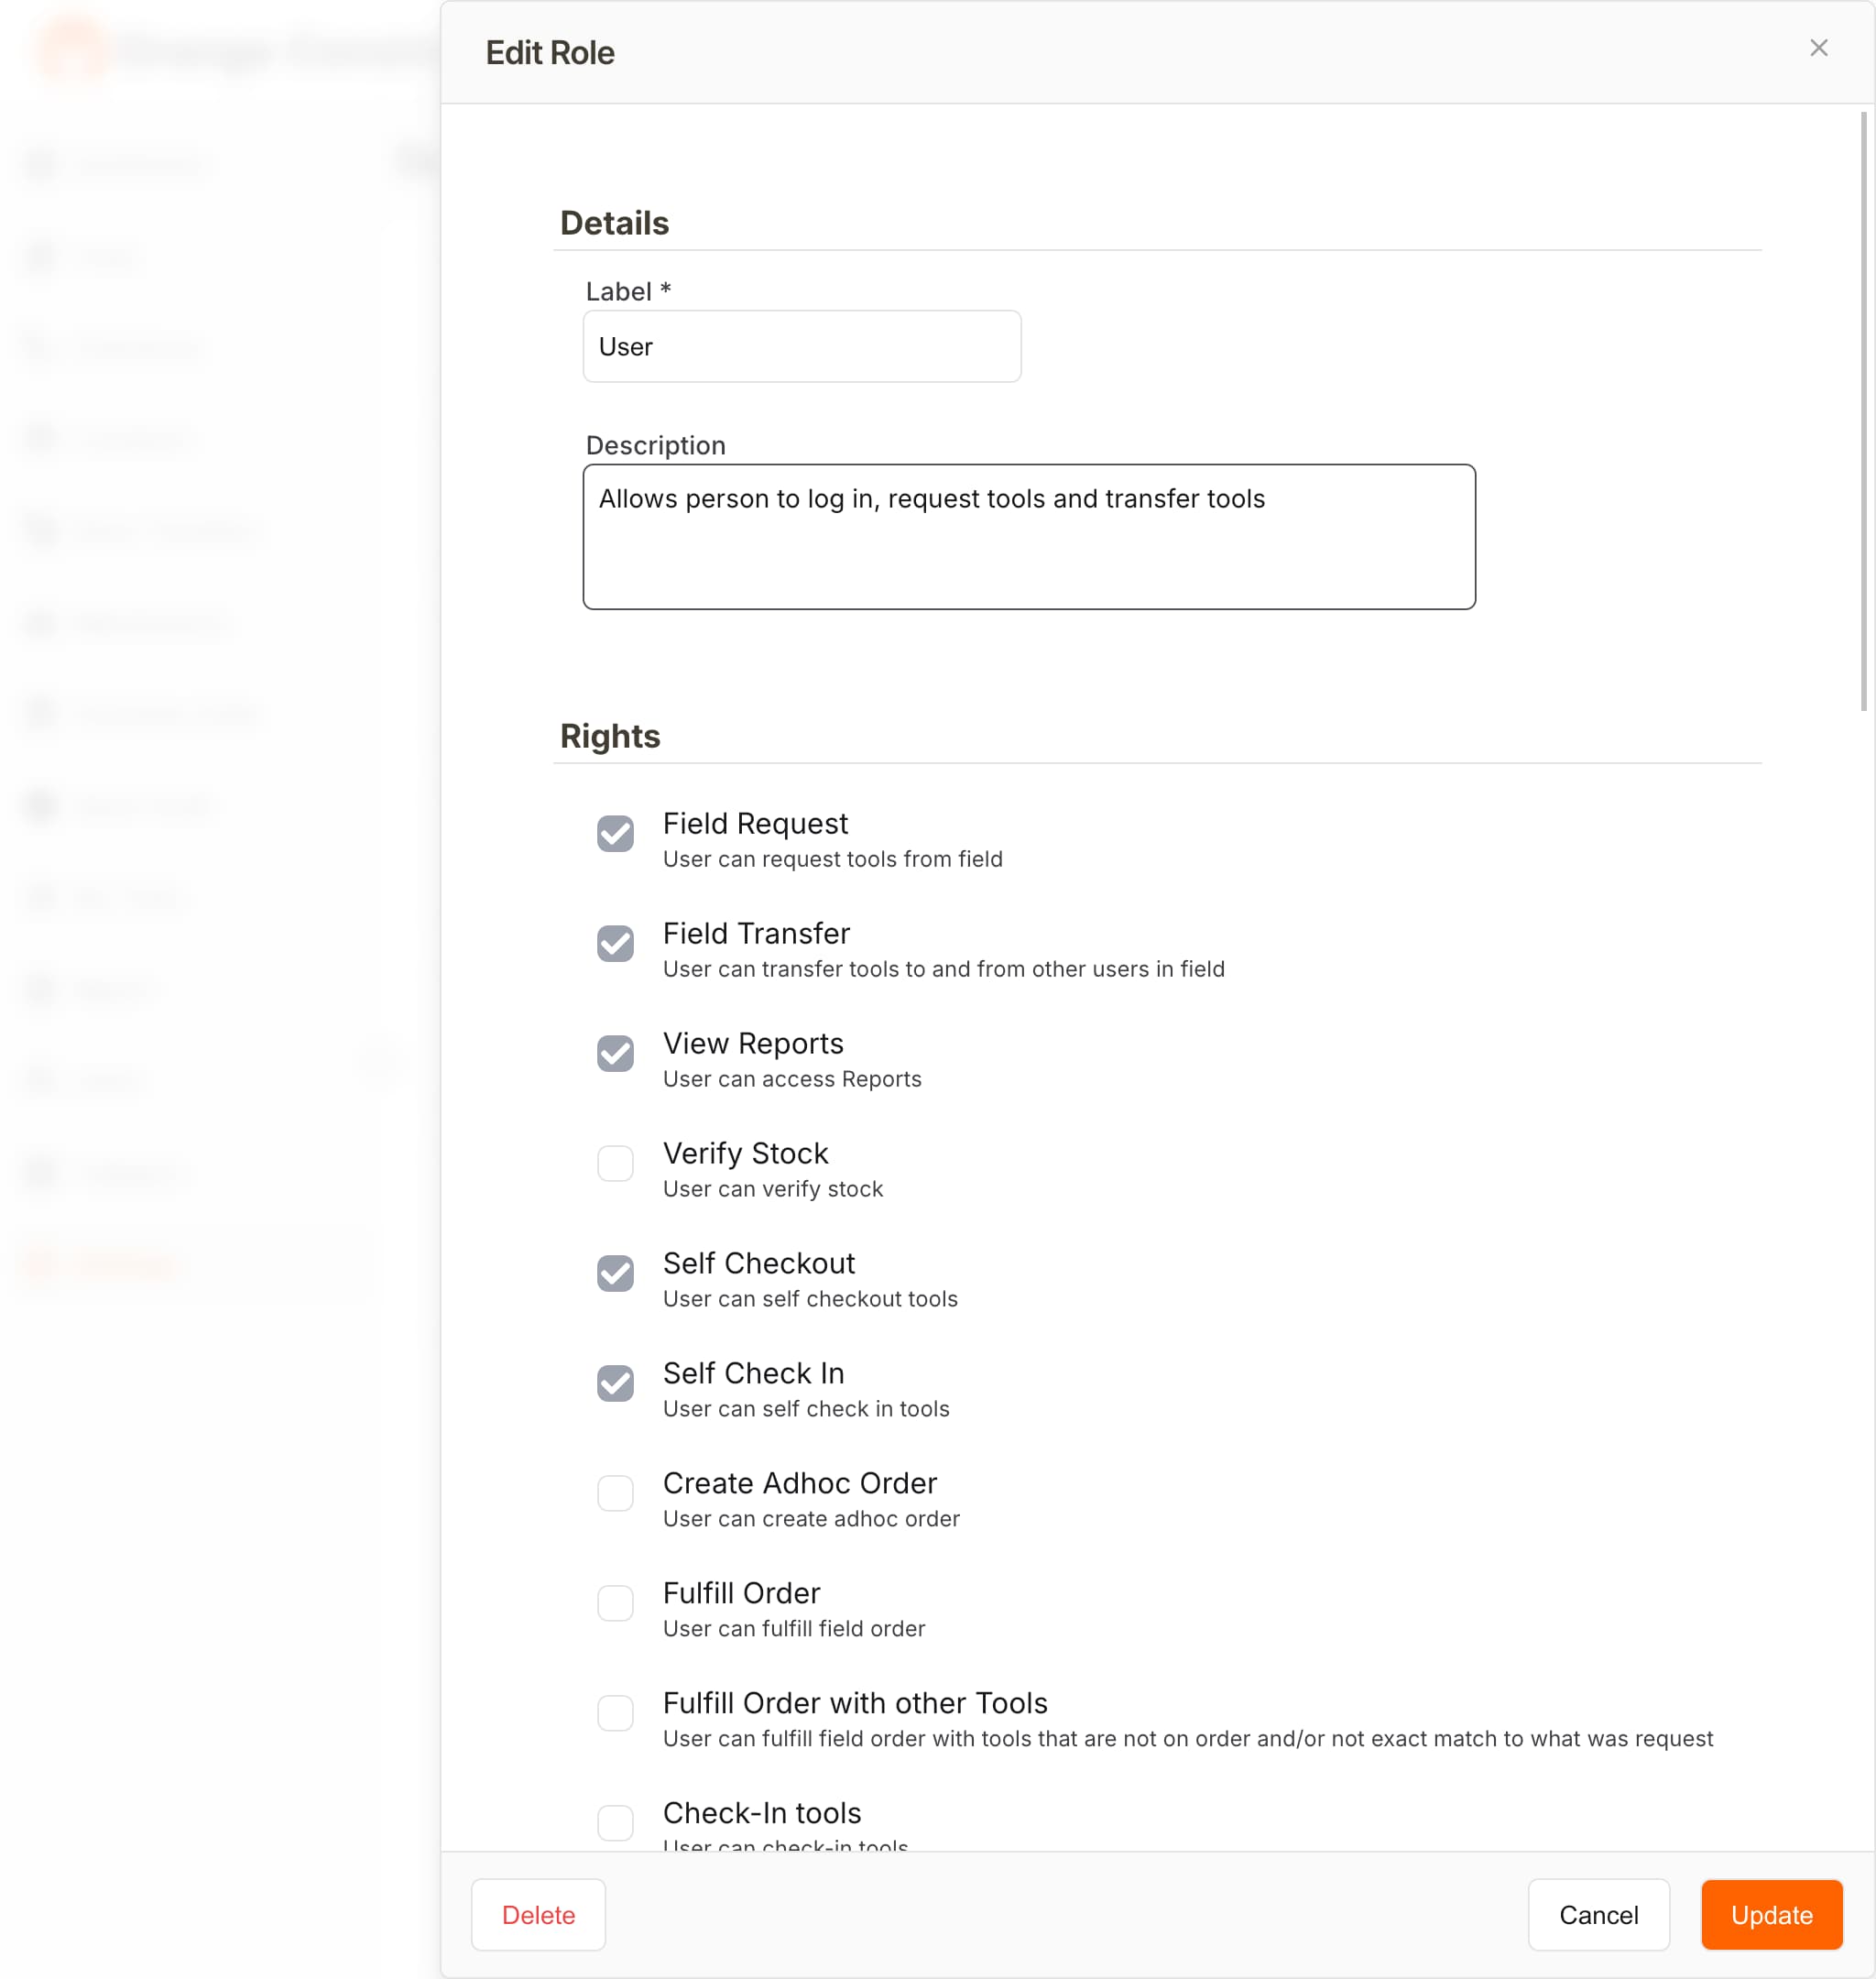Check the Check-In tools checkbox
1876x1979 pixels.
pos(615,1822)
